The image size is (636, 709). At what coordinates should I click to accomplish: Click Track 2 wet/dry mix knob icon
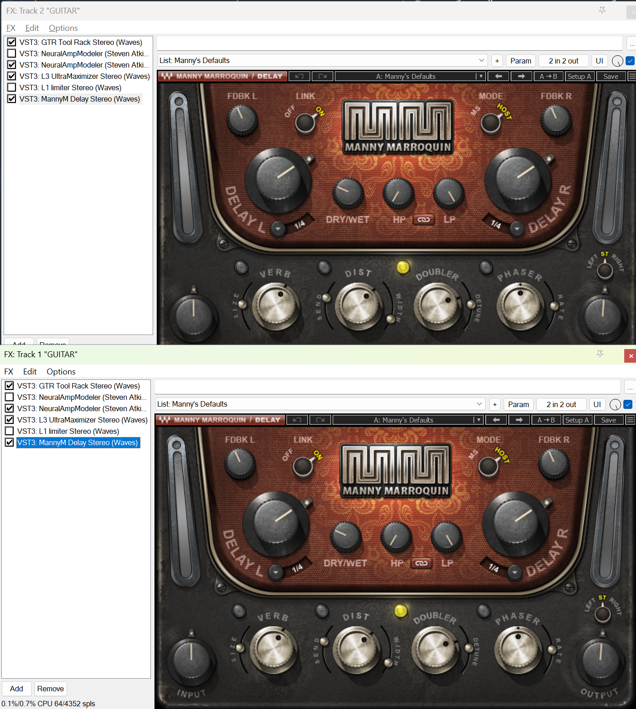pyautogui.click(x=617, y=61)
